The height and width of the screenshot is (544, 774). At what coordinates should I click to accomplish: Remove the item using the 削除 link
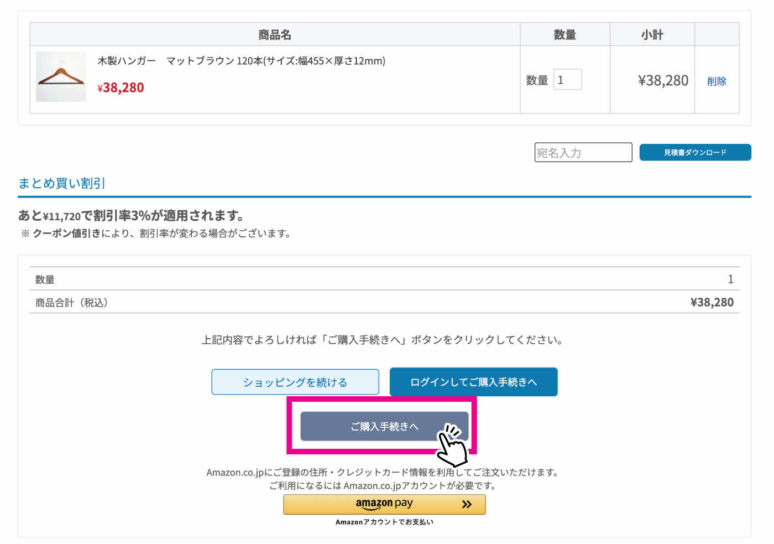coord(717,80)
